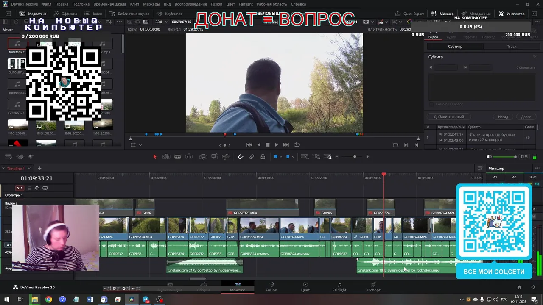Click the subtitle text input area
The width and height of the screenshot is (543, 305).
click(482, 86)
